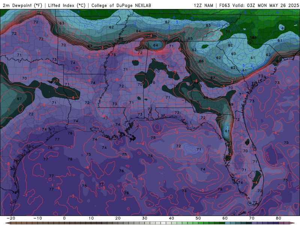This screenshot has width=300, height=225.
Task: Click the '12Z NAM' model run label
Action: click(204, 5)
